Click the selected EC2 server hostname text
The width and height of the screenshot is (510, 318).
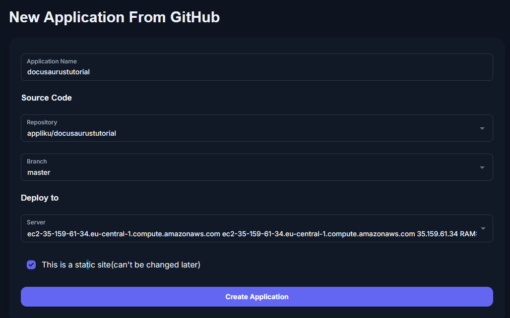[x=123, y=233]
